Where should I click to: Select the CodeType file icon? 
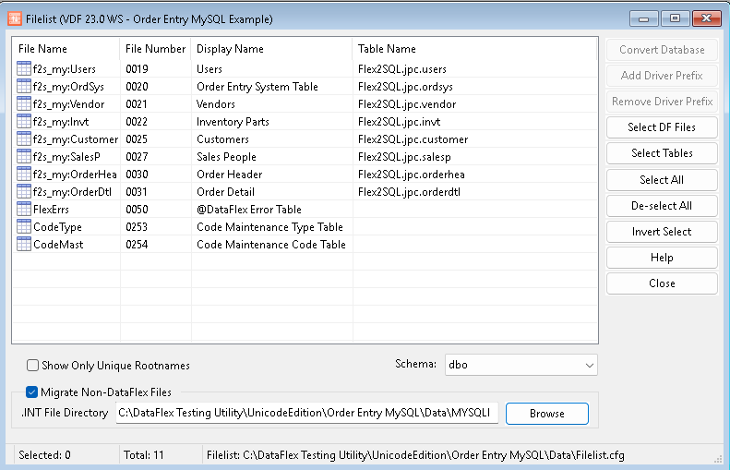pyautogui.click(x=24, y=227)
